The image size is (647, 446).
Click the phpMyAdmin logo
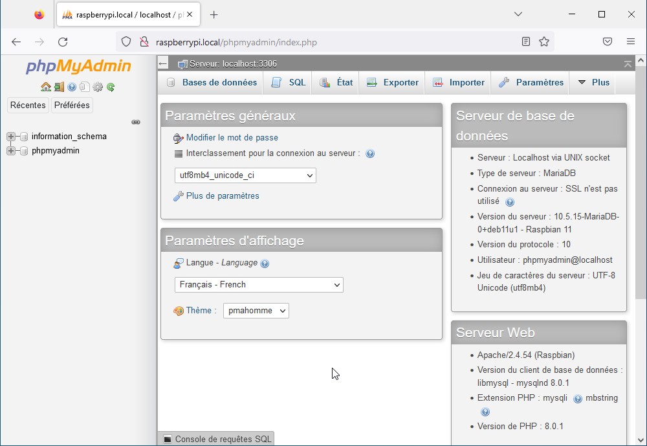78,66
